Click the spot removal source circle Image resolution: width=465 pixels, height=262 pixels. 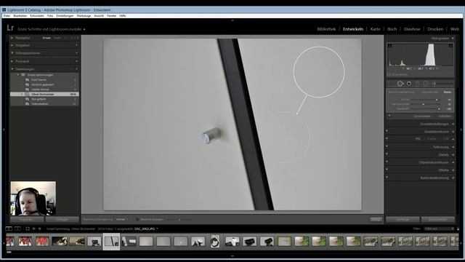(x=319, y=72)
